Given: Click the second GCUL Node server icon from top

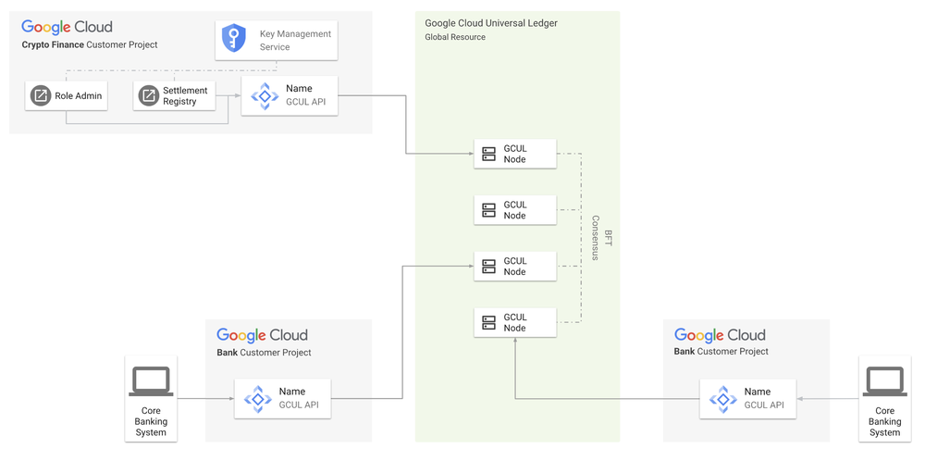Looking at the screenshot, I should pyautogui.click(x=488, y=210).
